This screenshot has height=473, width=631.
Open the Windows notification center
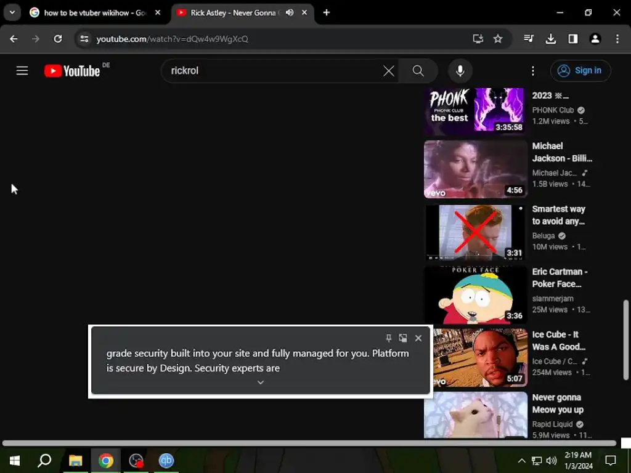[611, 461]
